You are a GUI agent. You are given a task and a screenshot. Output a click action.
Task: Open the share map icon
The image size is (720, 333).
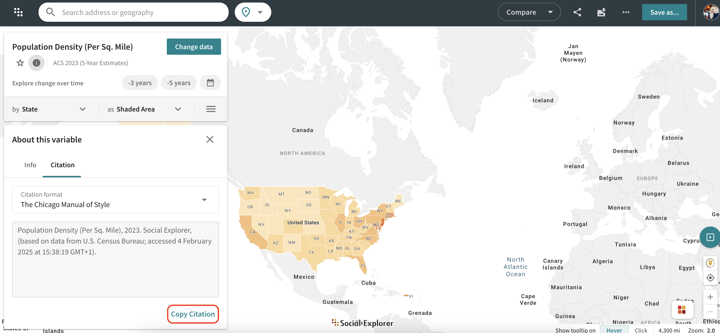(577, 12)
